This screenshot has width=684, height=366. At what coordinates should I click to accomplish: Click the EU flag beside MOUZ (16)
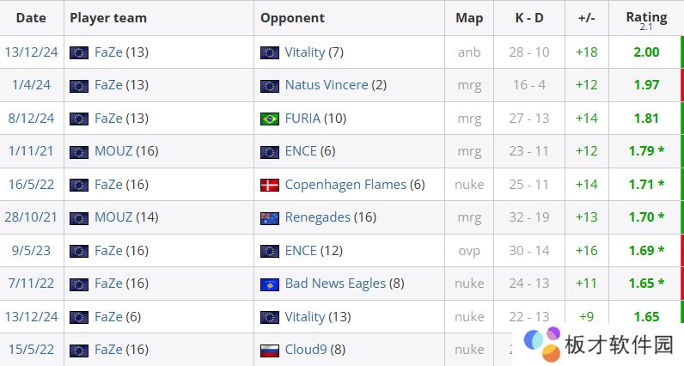pos(79,151)
